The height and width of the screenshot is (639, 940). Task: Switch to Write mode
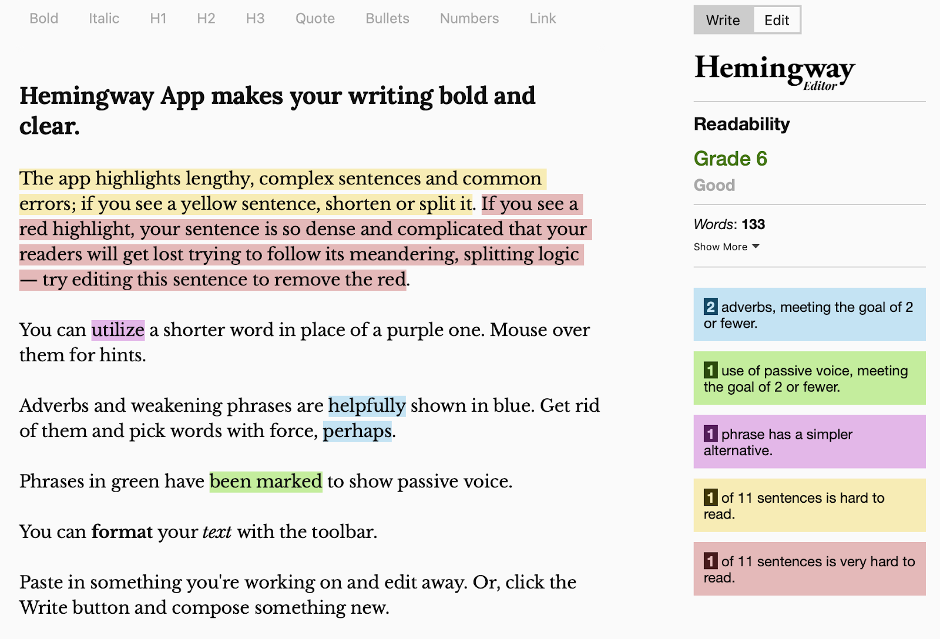(x=723, y=20)
